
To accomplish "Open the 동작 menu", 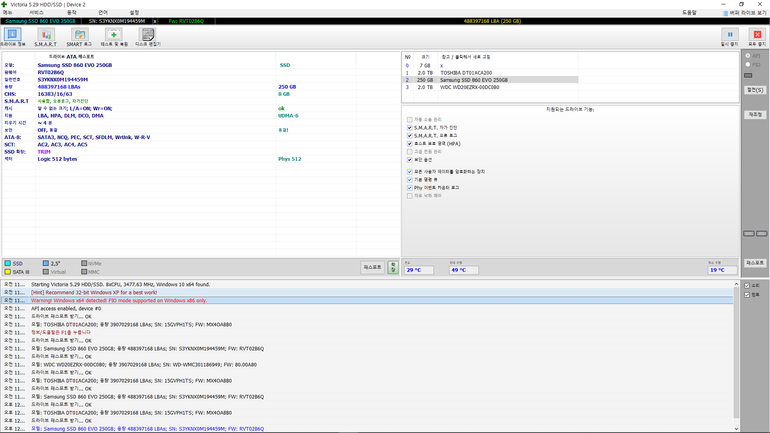I will (x=71, y=13).
